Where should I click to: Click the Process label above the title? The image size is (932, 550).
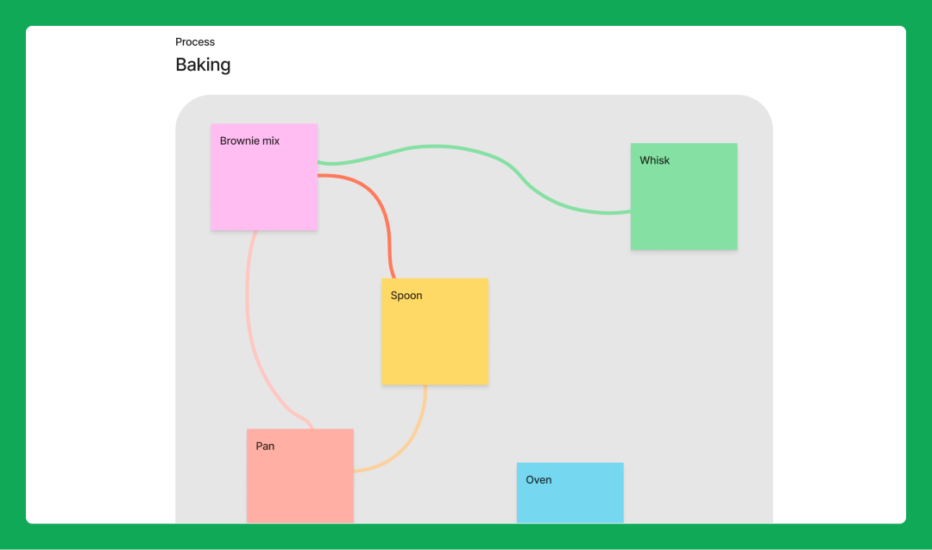pos(195,41)
